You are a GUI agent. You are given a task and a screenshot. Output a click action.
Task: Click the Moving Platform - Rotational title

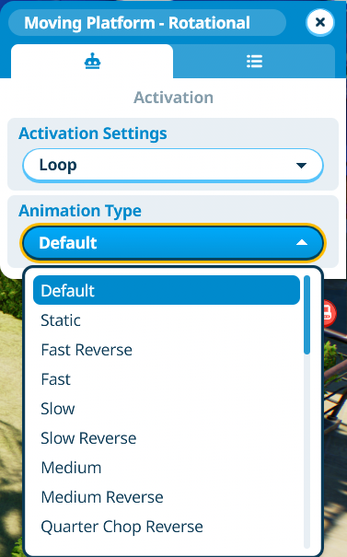pos(137,23)
